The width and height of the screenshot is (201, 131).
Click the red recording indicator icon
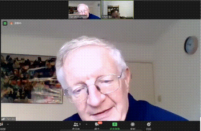click(11, 23)
